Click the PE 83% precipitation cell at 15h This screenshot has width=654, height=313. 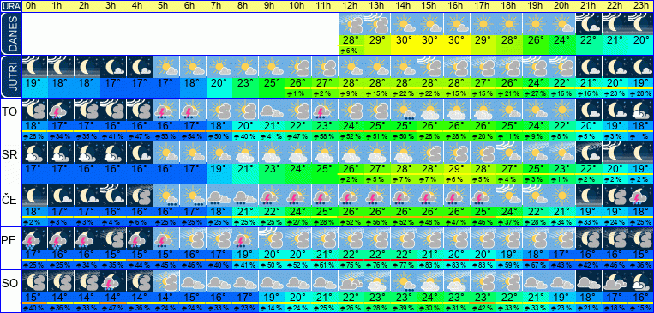pyautogui.click(x=430, y=264)
